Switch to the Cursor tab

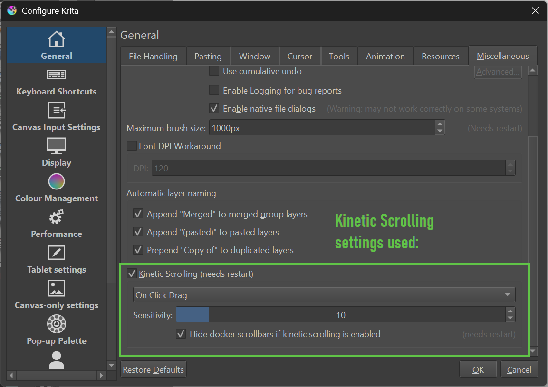point(300,56)
